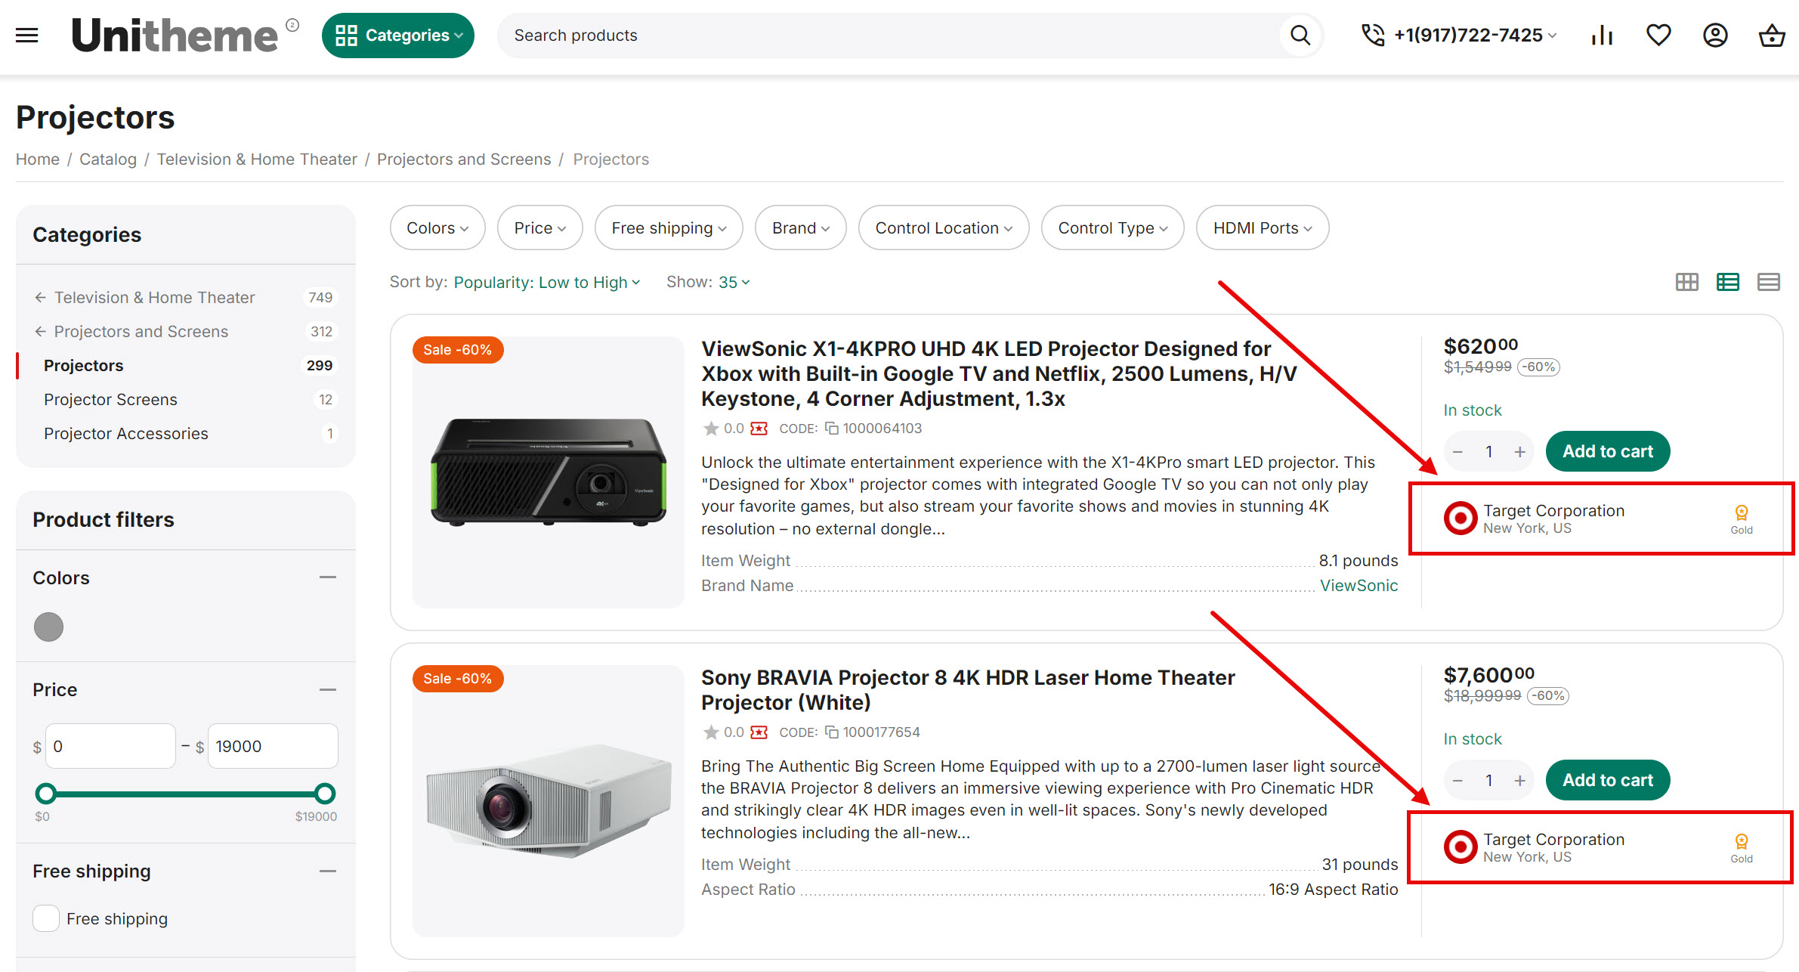The image size is (1799, 972).
Task: Open the wishlist heart icon
Action: click(x=1658, y=35)
